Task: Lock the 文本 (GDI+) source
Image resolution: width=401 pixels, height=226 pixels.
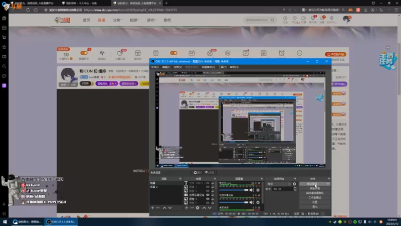Action: point(213,183)
